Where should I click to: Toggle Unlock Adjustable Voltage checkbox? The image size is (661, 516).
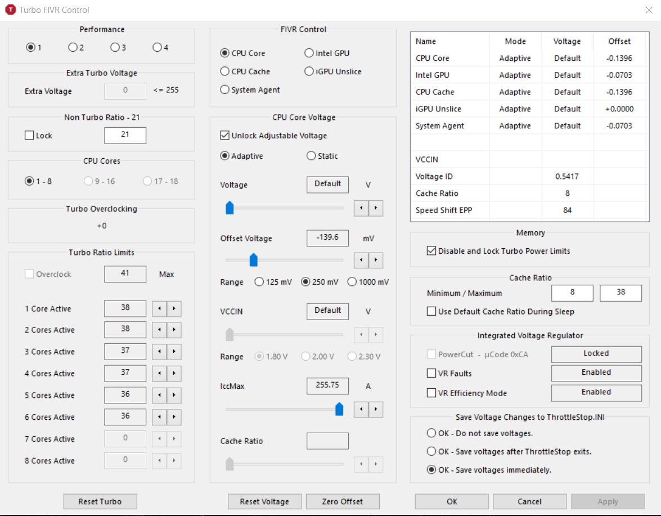click(225, 136)
